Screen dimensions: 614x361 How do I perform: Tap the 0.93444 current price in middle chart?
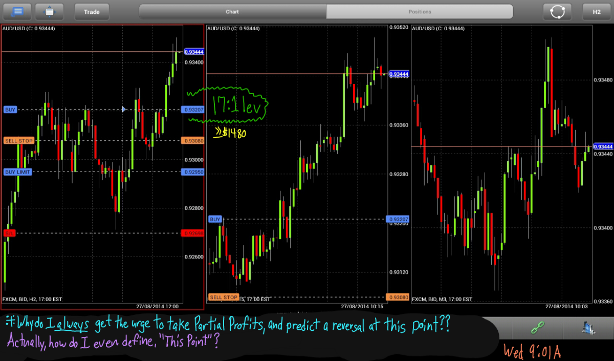(399, 74)
